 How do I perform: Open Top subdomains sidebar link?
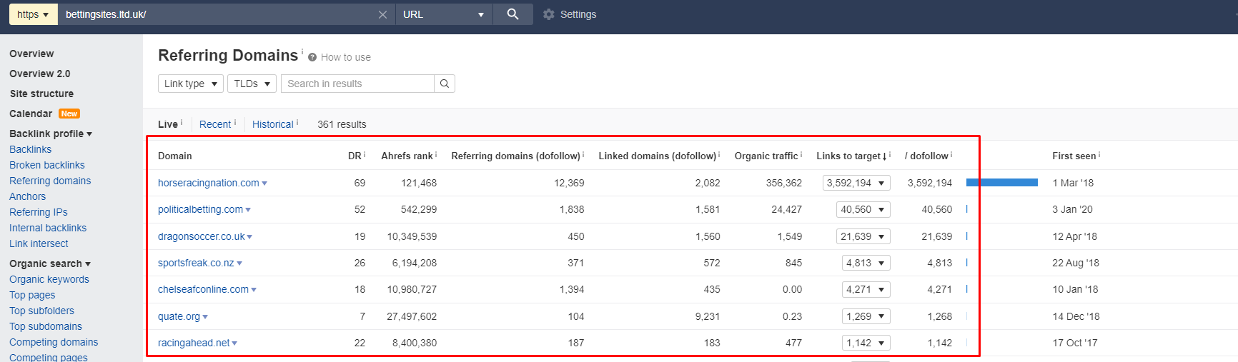(46, 326)
